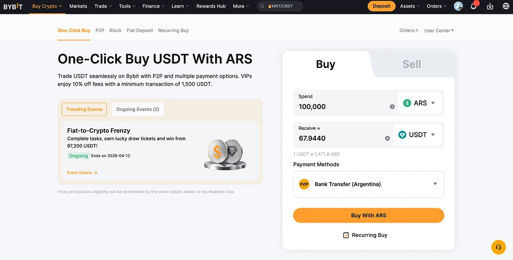513x260 pixels.
Task: Expand the Orders dropdown in top bar
Action: [x=436, y=6]
